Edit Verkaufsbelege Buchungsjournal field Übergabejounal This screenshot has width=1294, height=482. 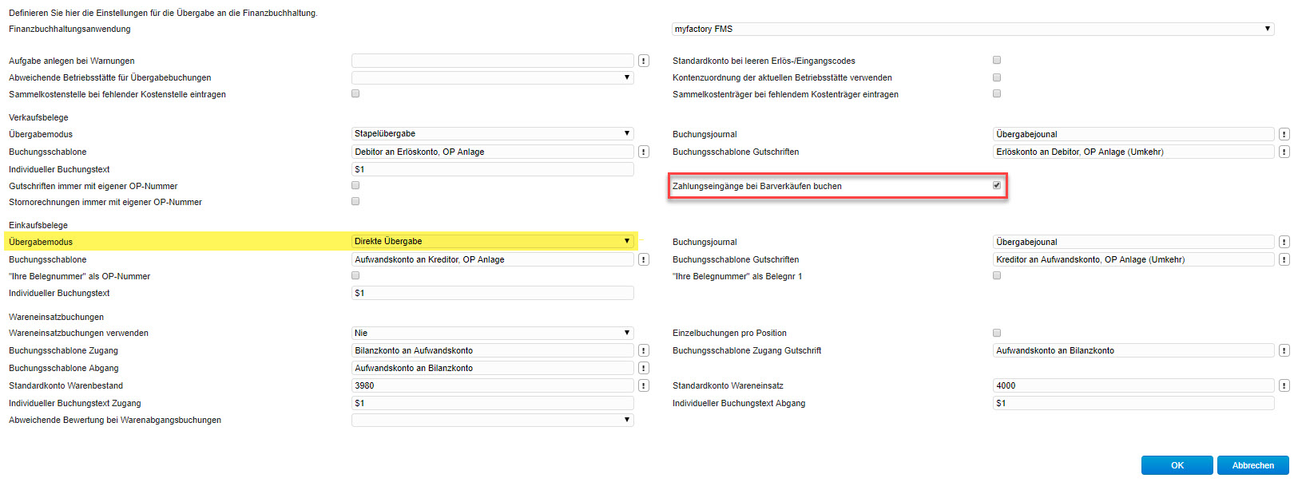1133,134
